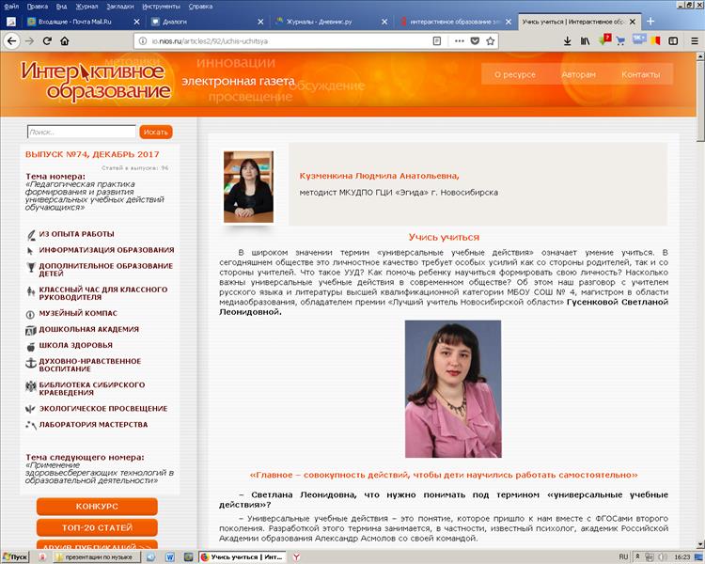Close the Mail.Ru inbox tab
The height and width of the screenshot is (564, 705).
[x=136, y=22]
